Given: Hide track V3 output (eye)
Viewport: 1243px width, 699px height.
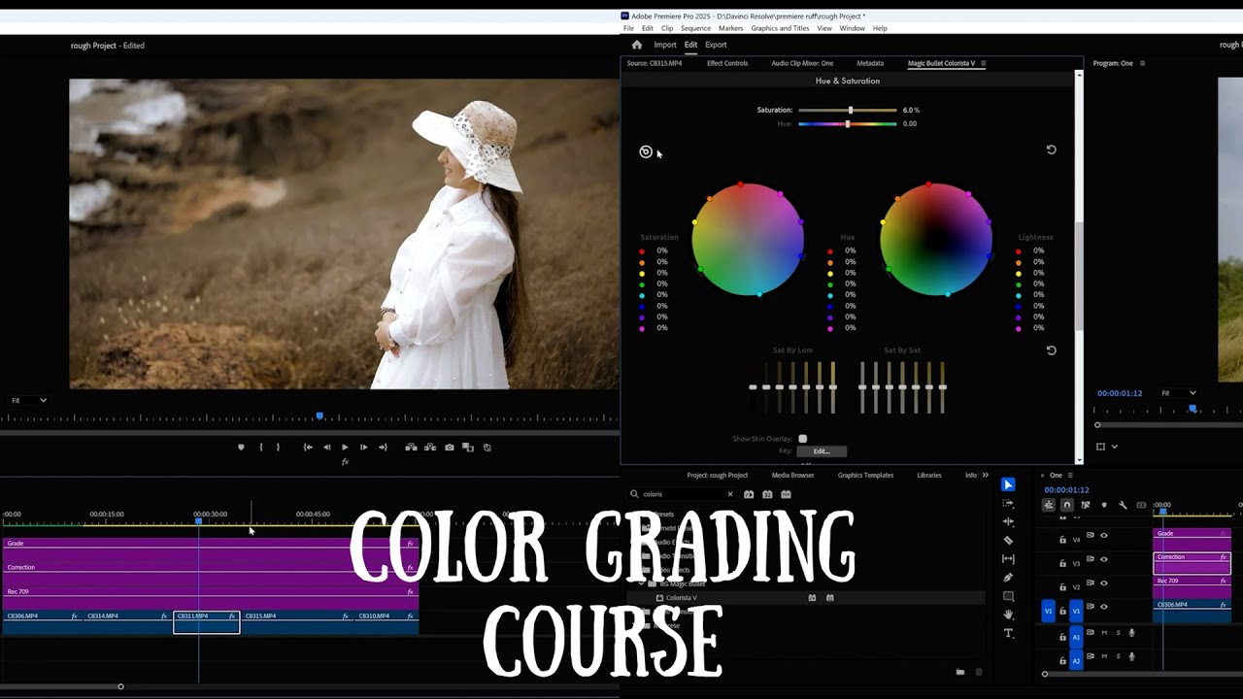Looking at the screenshot, I should tap(1104, 559).
